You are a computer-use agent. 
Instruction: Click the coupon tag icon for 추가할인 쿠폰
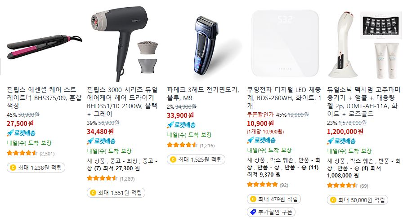253,212
